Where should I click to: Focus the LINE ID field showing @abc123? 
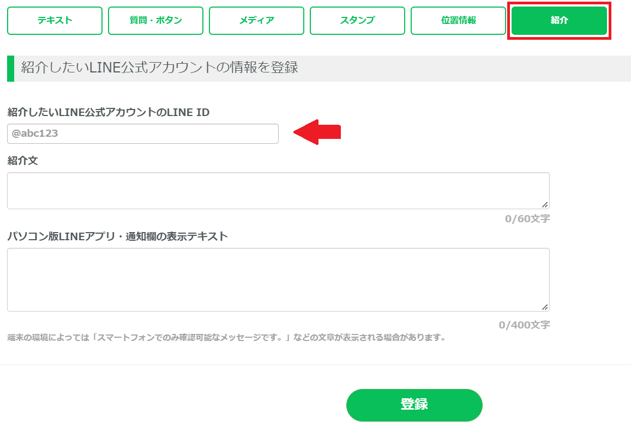(143, 133)
